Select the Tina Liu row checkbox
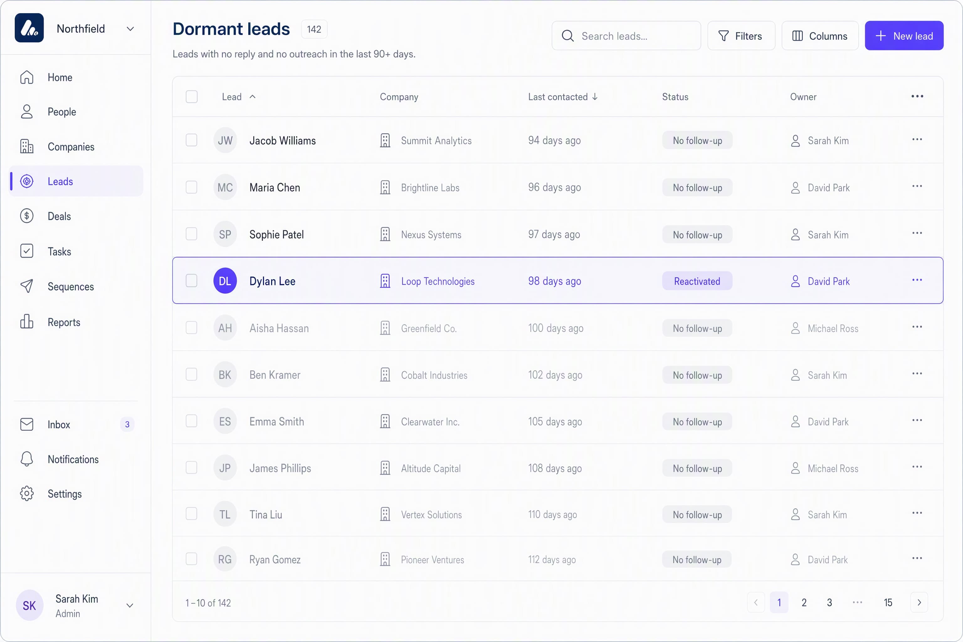Image resolution: width=963 pixels, height=642 pixels. pyautogui.click(x=192, y=514)
